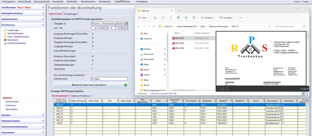Screen dimensions: 312x136
Task: Go to next page in PDF preview
Action: pyautogui.click(x=223, y=89)
